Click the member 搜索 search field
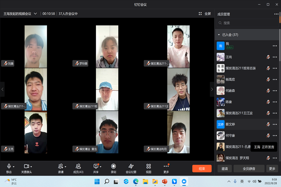Viewport: 281px width, 187px height. (247, 23)
